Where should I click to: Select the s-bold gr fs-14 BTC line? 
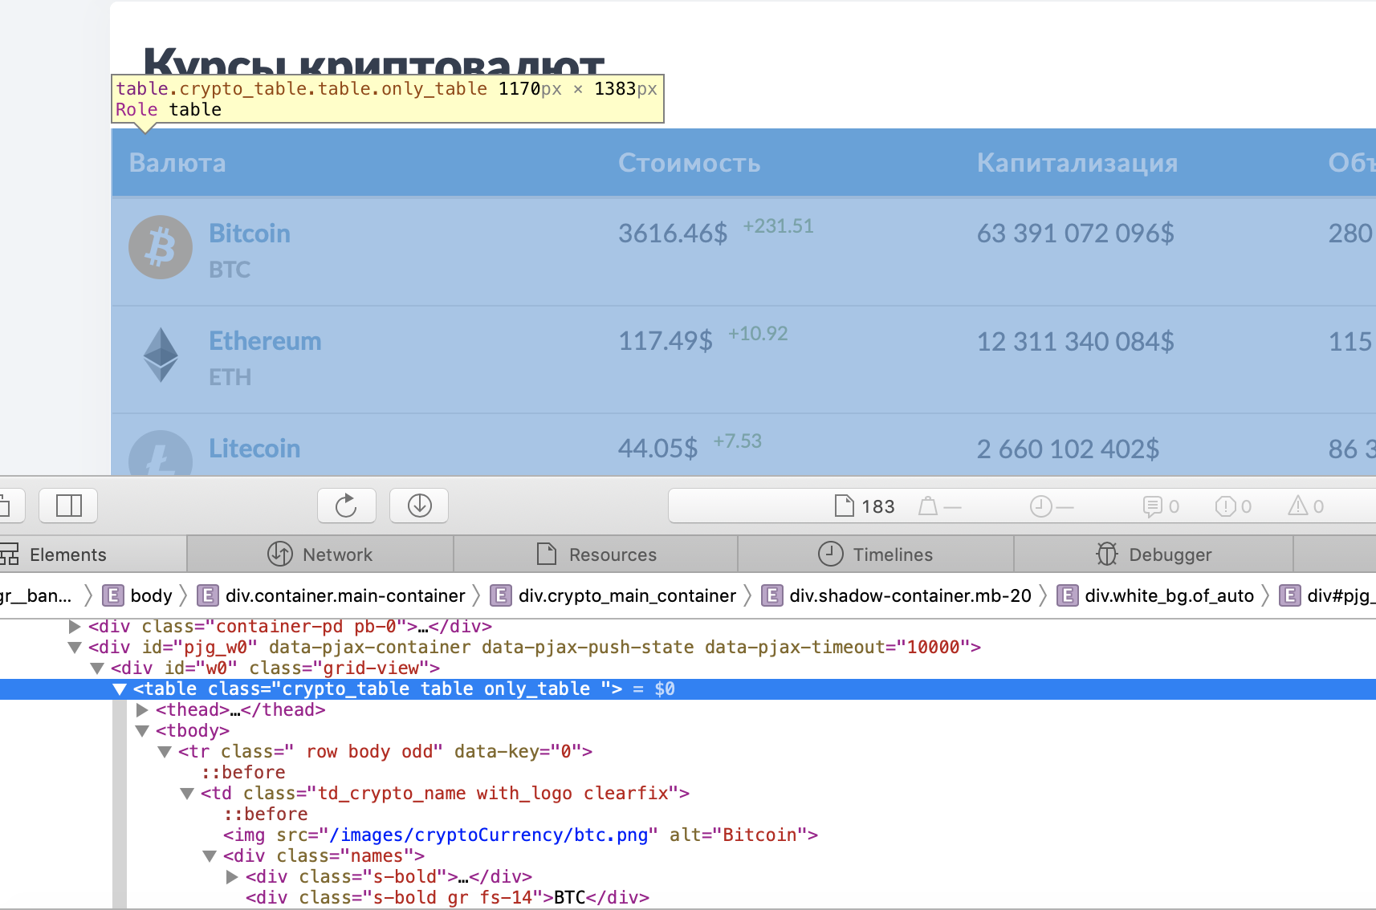(447, 897)
